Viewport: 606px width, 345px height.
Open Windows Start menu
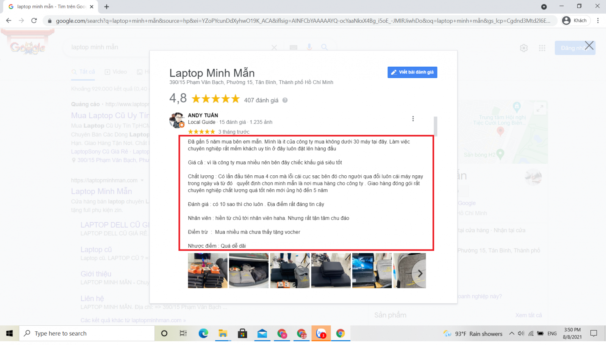9,333
